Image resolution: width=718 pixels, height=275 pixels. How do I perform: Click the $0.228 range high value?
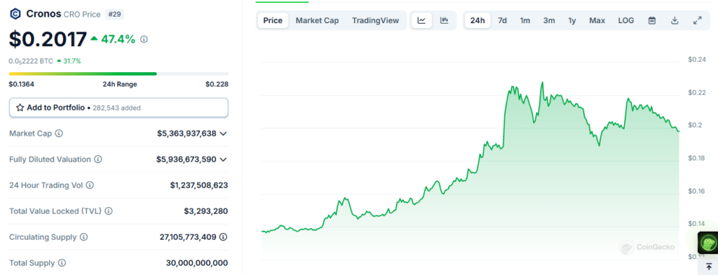pos(217,84)
